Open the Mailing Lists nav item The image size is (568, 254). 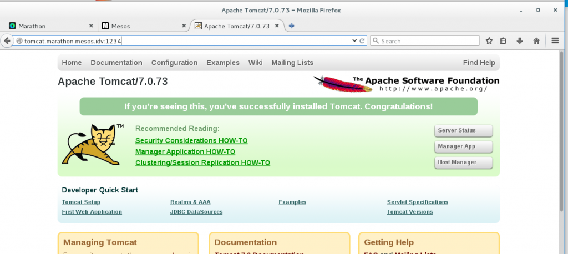pos(292,63)
